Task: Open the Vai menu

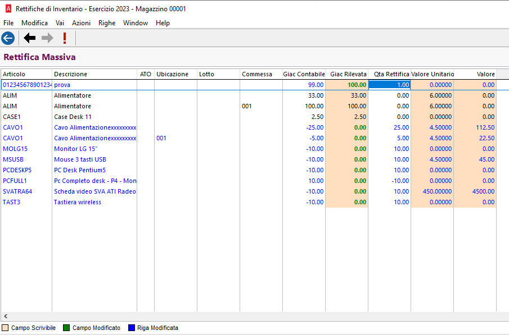Action: [60, 23]
